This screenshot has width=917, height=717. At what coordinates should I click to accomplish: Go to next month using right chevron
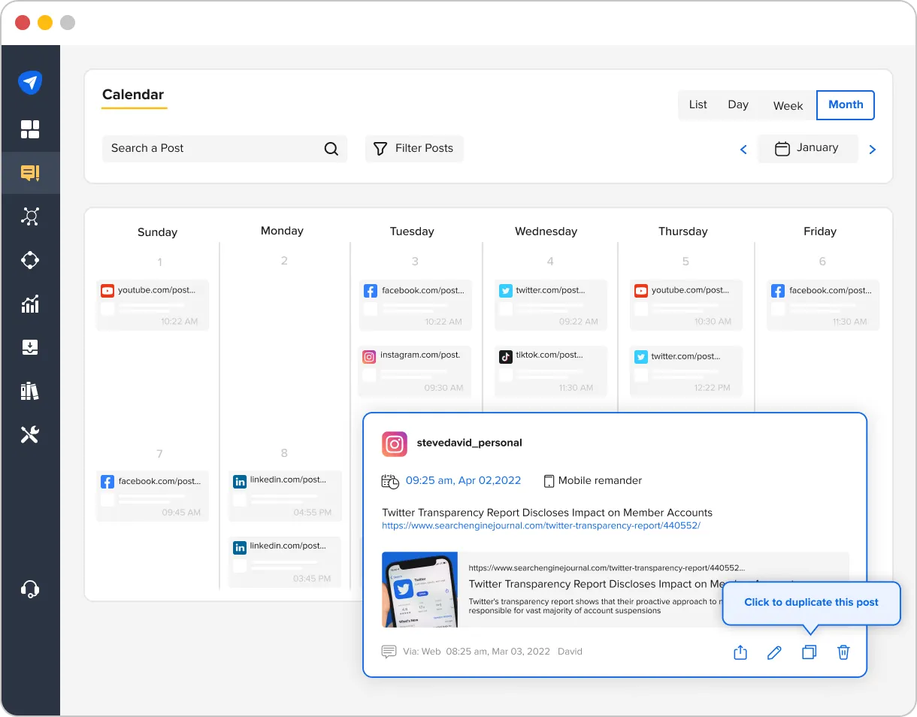point(872,149)
